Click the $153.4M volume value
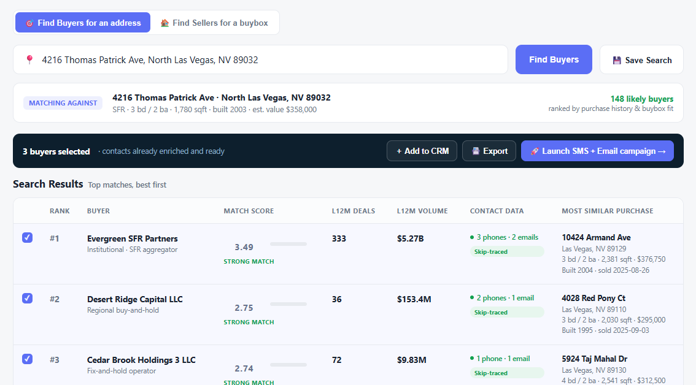This screenshot has width=696, height=385. [414, 299]
